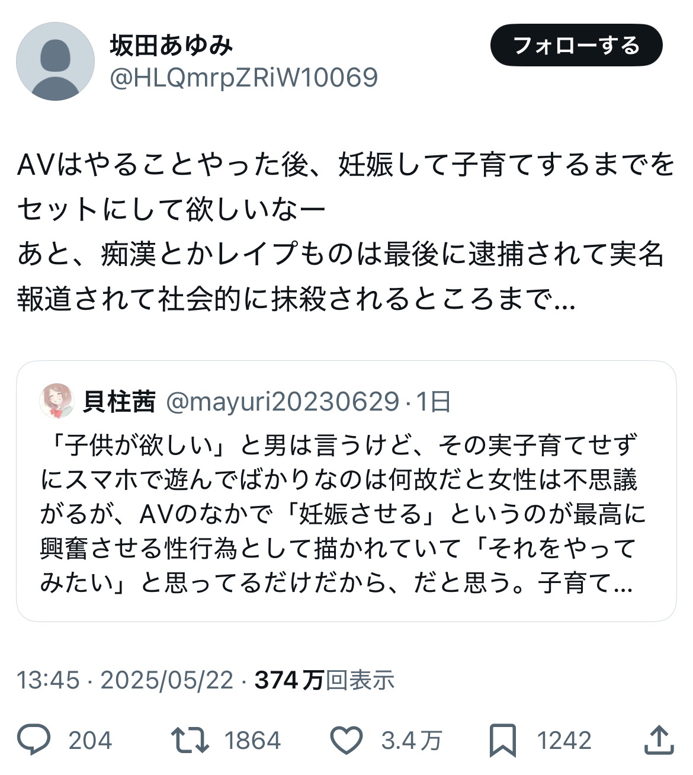Open the 貝柱茜 quoted user avatar

pyautogui.click(x=56, y=401)
